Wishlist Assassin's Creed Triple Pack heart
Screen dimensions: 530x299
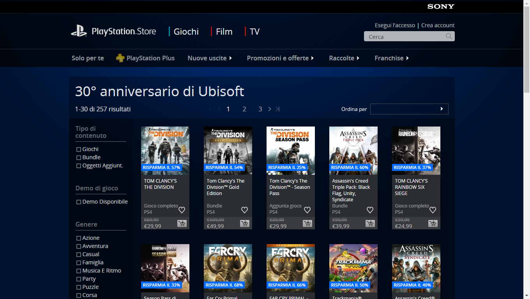point(370,210)
